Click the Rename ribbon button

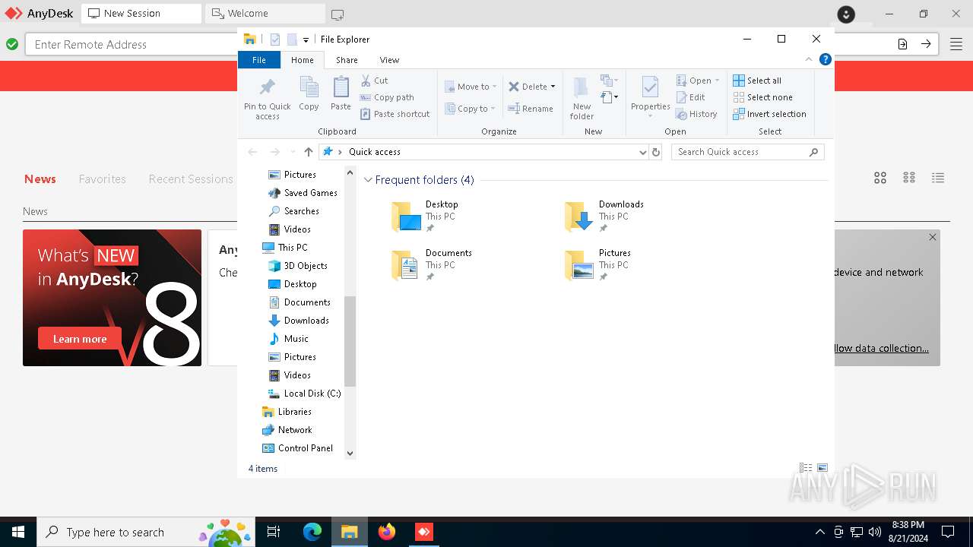click(x=531, y=109)
